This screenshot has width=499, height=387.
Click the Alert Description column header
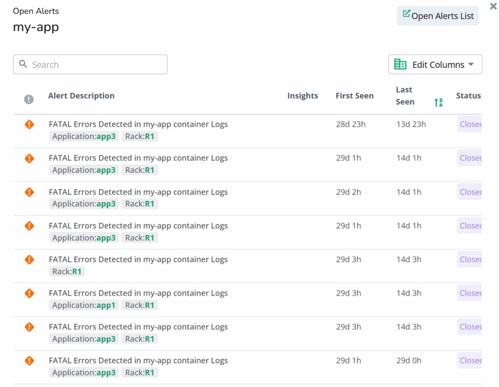click(x=81, y=95)
